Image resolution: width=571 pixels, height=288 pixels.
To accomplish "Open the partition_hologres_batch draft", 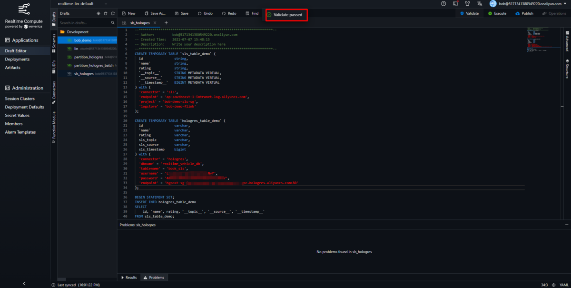I will [87, 65].
